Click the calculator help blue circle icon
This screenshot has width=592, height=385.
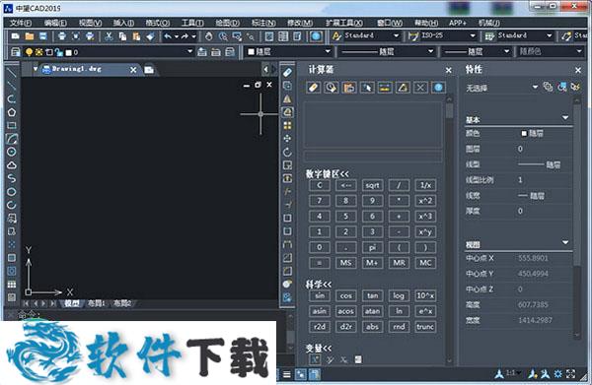pyautogui.click(x=438, y=88)
